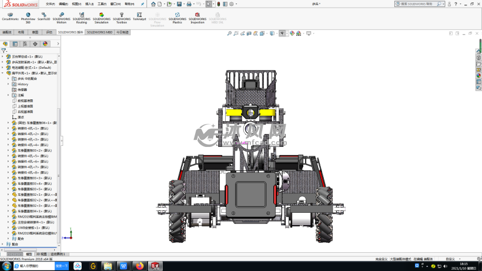This screenshot has width=482, height=271.
Task: Open the 工具 menu in the menu bar
Action: tap(102, 4)
